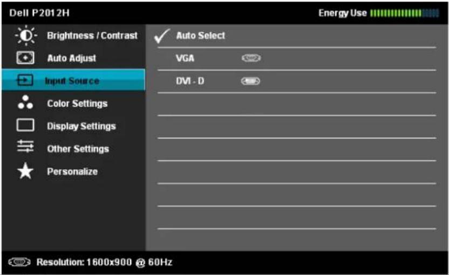Click the Auto Adjust icon
Viewport: 449px width, 275px height.
point(25,58)
